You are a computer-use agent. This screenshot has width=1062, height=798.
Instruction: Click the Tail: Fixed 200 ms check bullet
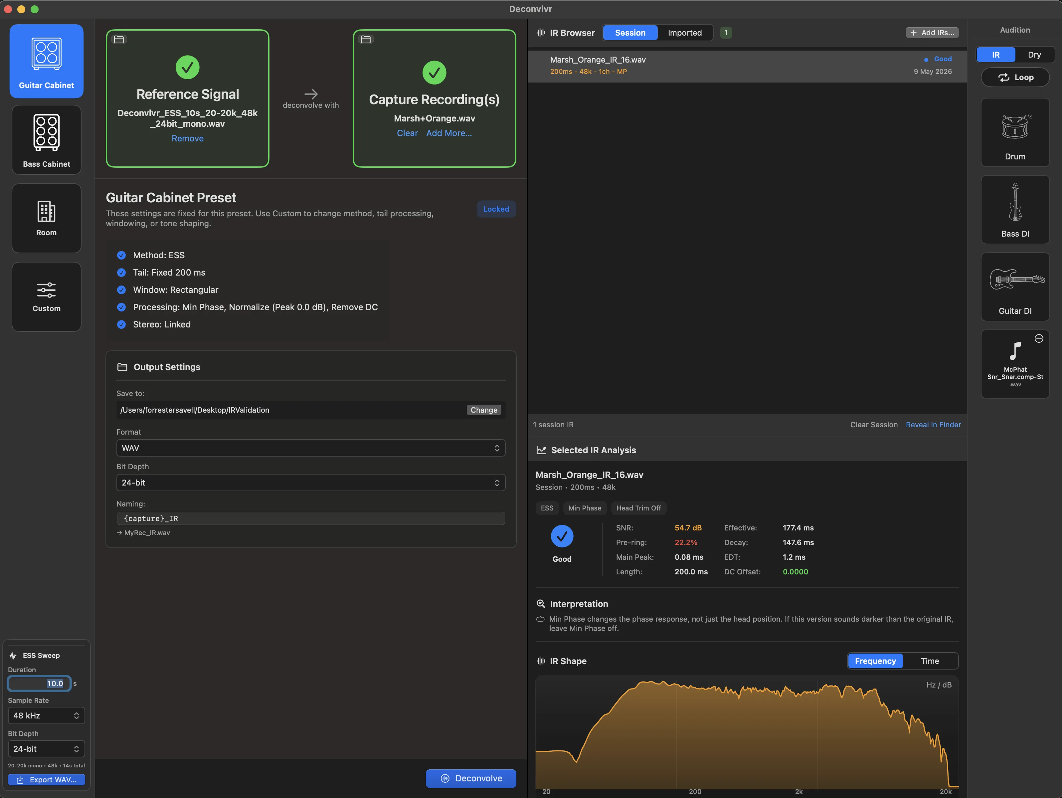tap(121, 272)
